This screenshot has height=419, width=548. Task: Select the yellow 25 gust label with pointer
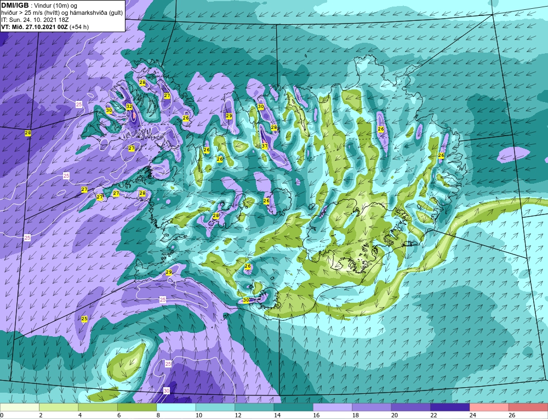84,319
